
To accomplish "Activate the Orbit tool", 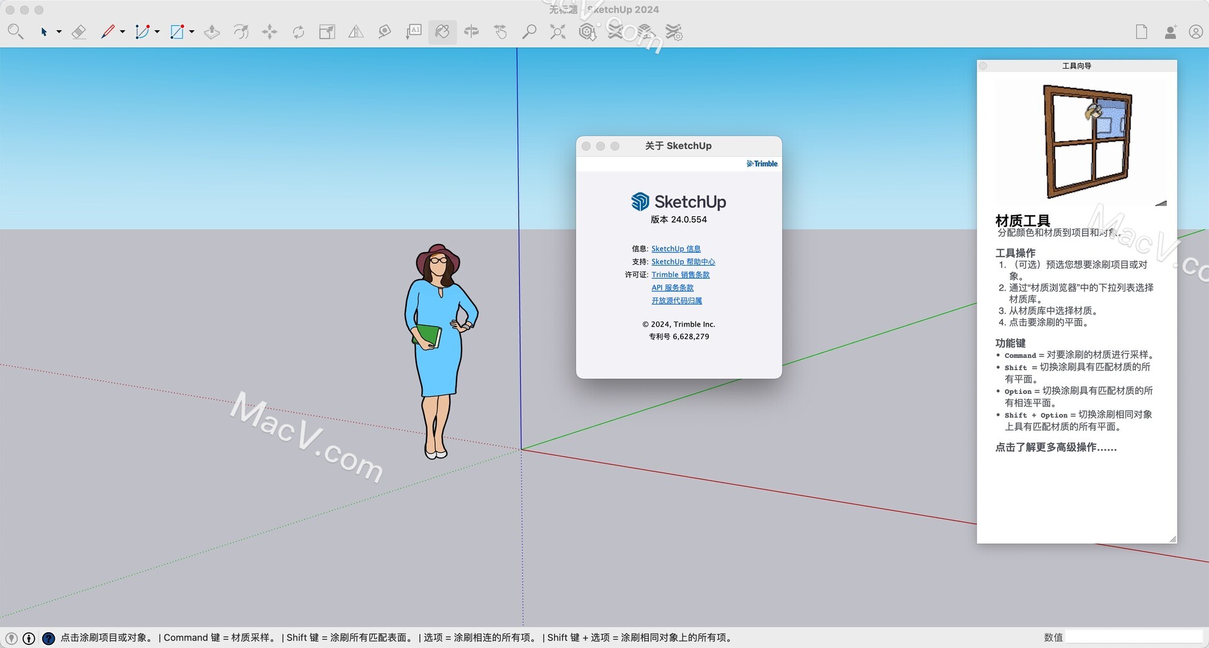I will [x=472, y=31].
